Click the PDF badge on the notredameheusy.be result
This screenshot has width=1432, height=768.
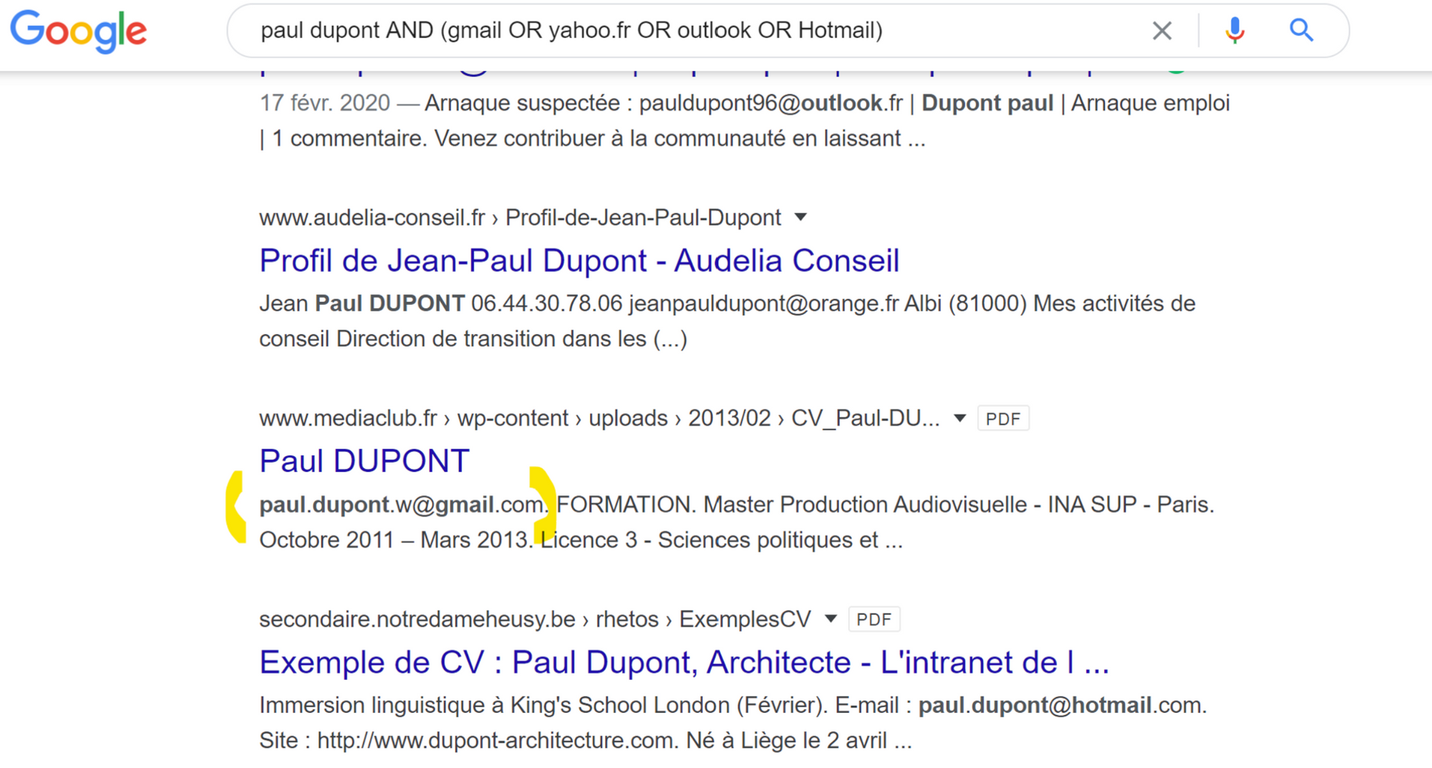[874, 619]
